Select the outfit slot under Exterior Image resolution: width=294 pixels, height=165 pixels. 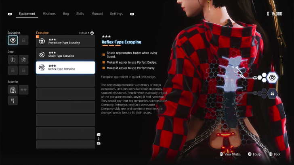pos(13,89)
